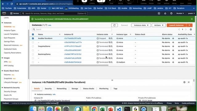Add alarm for SnapshotDemo row
The height and width of the screenshot is (111, 197).
click(173, 46)
